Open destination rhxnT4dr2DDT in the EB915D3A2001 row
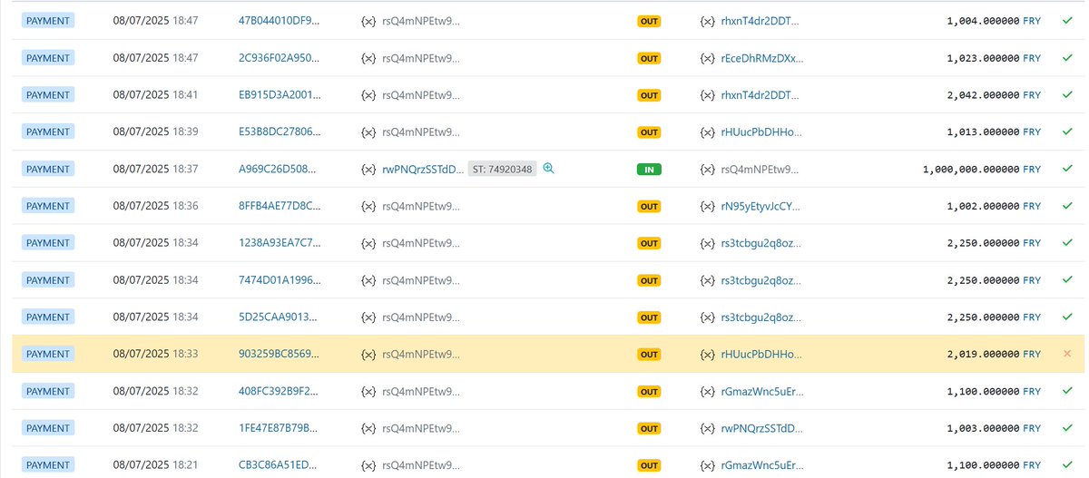This screenshot has width=1089, height=478. point(761,95)
